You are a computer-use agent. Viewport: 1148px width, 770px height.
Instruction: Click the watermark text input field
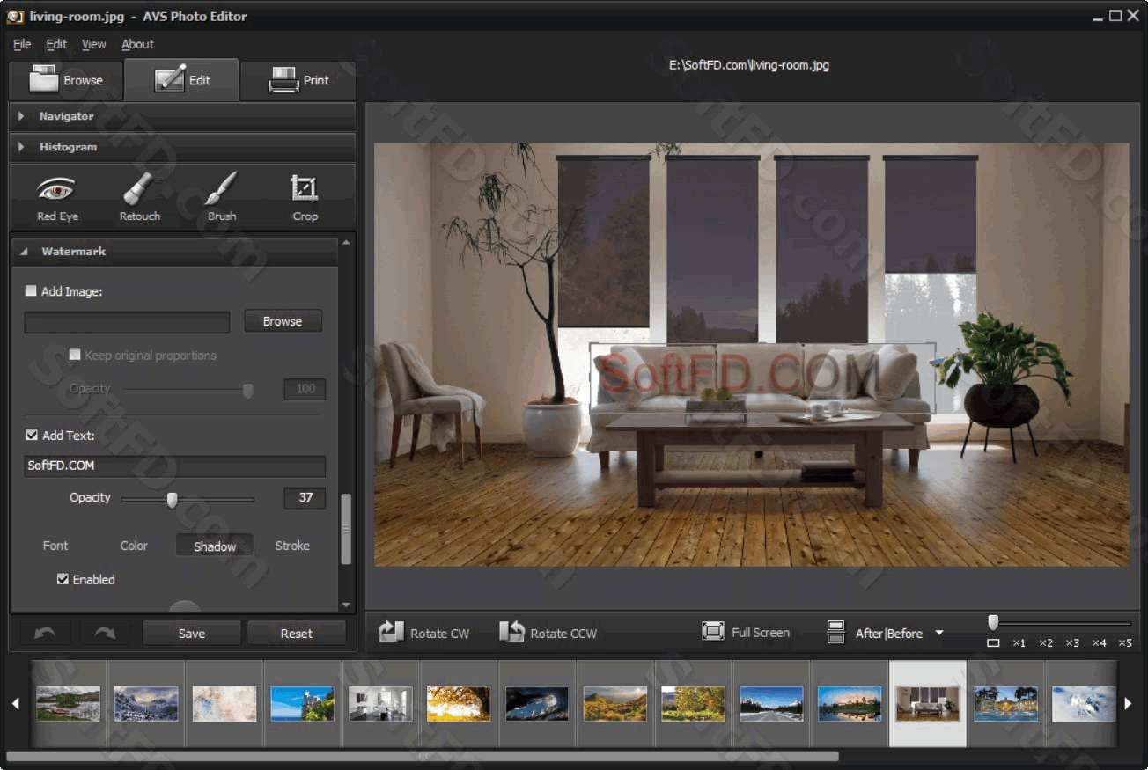[174, 466]
